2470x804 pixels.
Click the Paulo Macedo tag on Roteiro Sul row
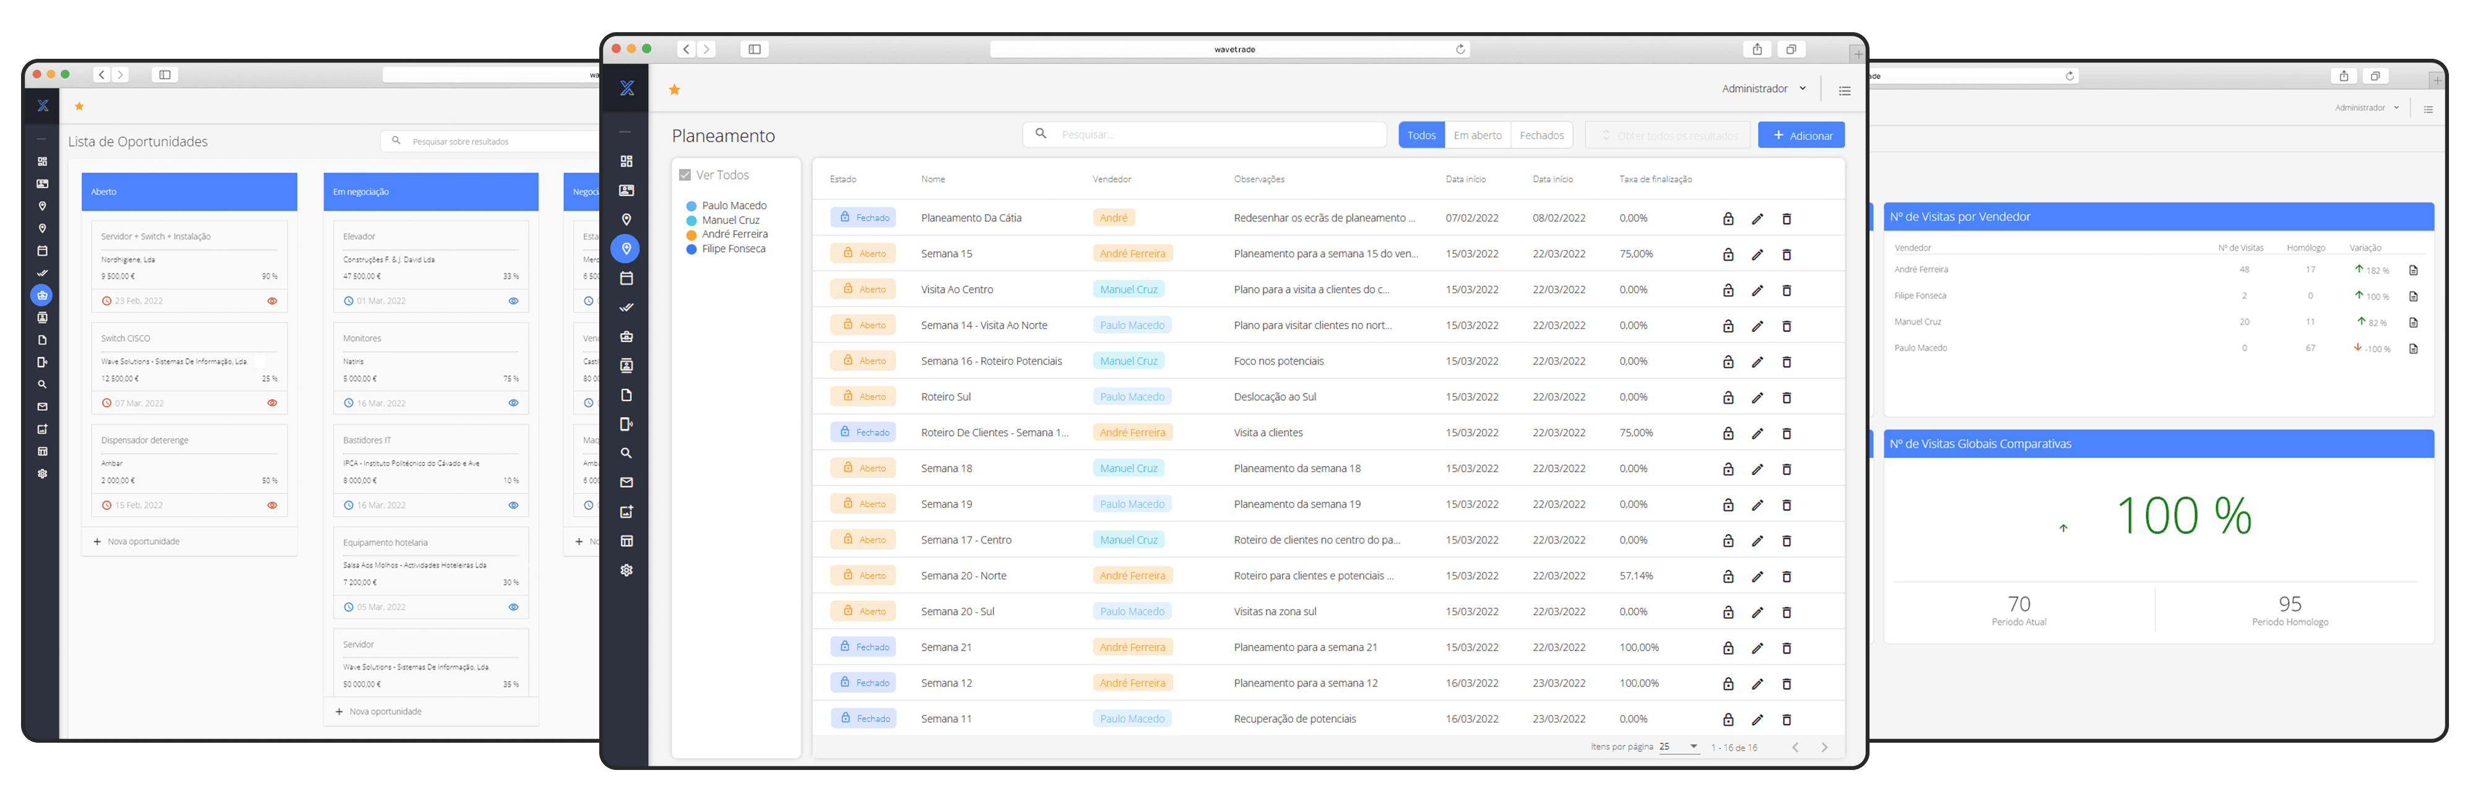(x=1132, y=397)
